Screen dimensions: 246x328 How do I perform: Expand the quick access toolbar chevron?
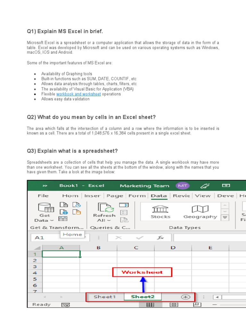[x=45, y=185]
